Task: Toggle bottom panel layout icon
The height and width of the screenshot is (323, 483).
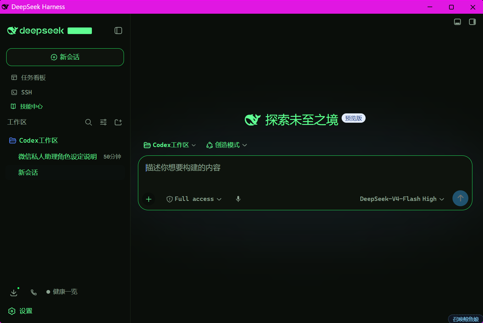Action: (x=457, y=22)
